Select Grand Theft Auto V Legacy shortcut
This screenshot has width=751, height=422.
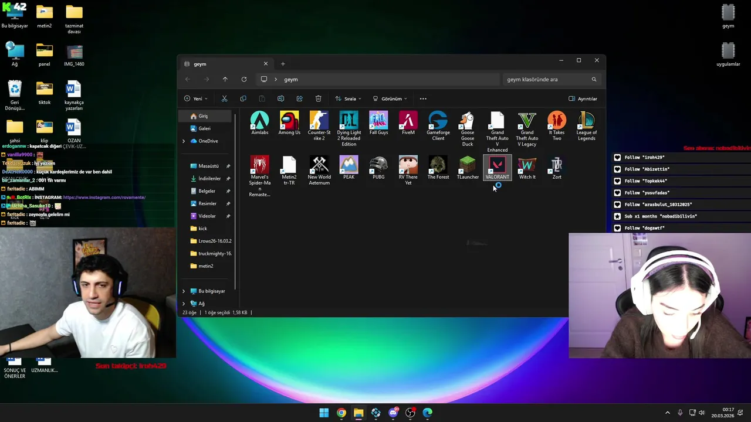tap(527, 130)
